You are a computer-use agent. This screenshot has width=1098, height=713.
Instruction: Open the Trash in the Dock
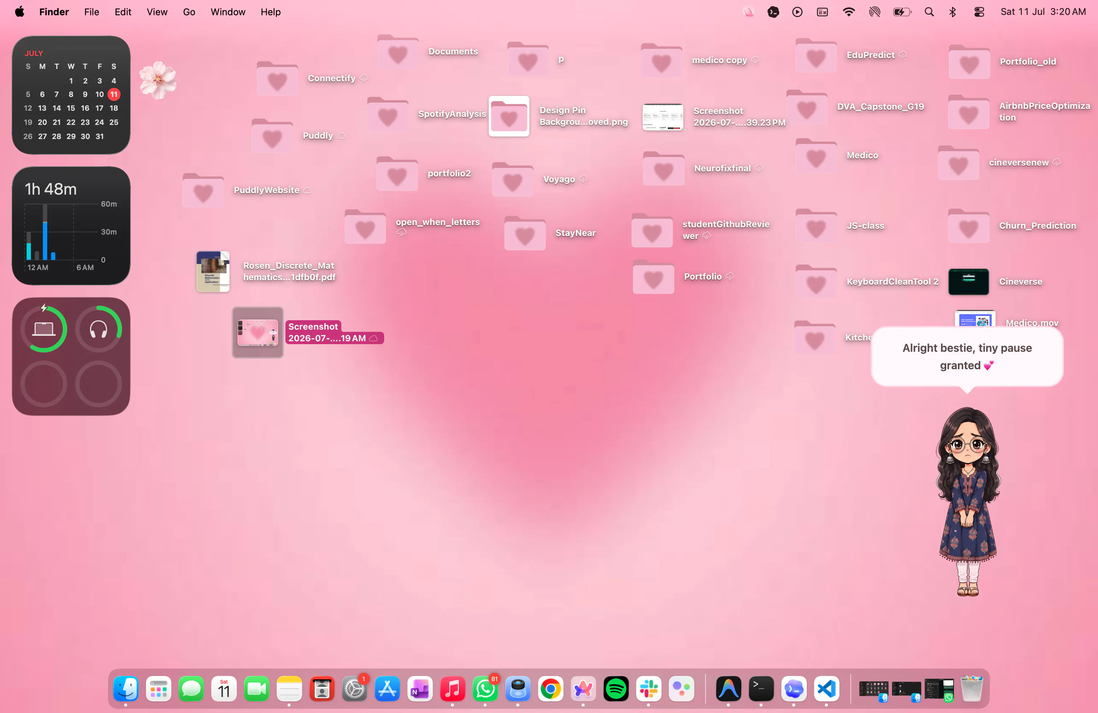pyautogui.click(x=972, y=689)
